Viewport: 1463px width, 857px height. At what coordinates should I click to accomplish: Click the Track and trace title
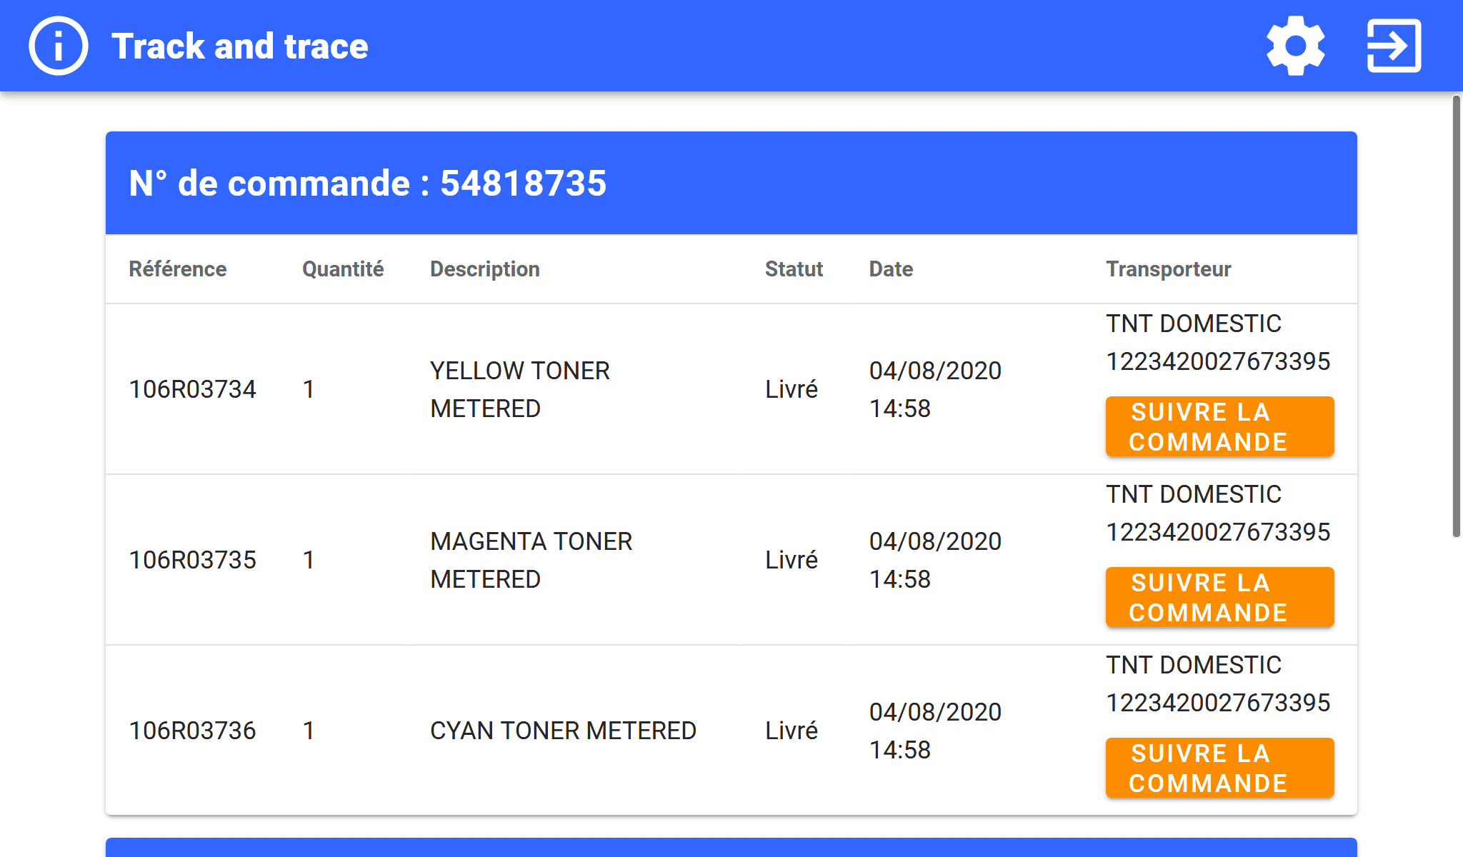coord(240,46)
